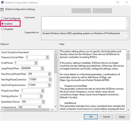Click the Supported on scroll-up arrow
Screen dimensions: 131x121
click(127, 33)
